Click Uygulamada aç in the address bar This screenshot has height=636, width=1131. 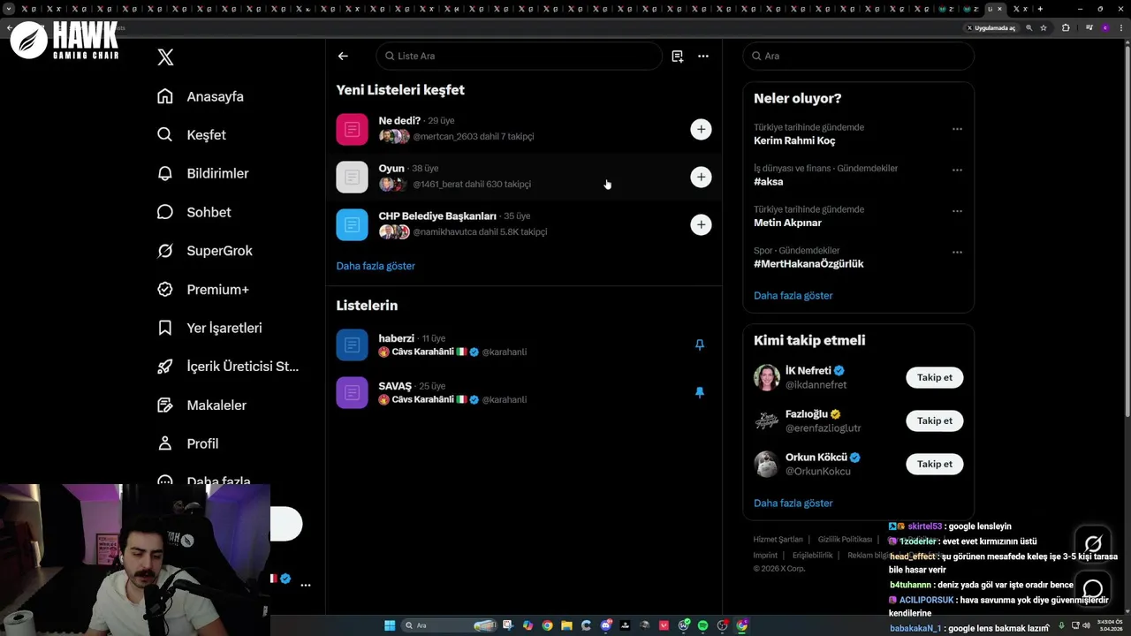(x=991, y=28)
